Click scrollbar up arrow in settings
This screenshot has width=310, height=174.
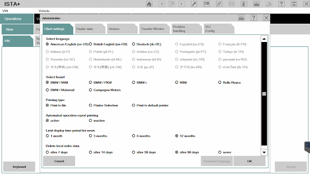pos(264,39)
